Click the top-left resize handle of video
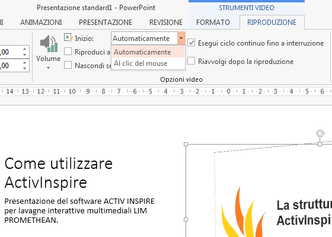 (186, 144)
